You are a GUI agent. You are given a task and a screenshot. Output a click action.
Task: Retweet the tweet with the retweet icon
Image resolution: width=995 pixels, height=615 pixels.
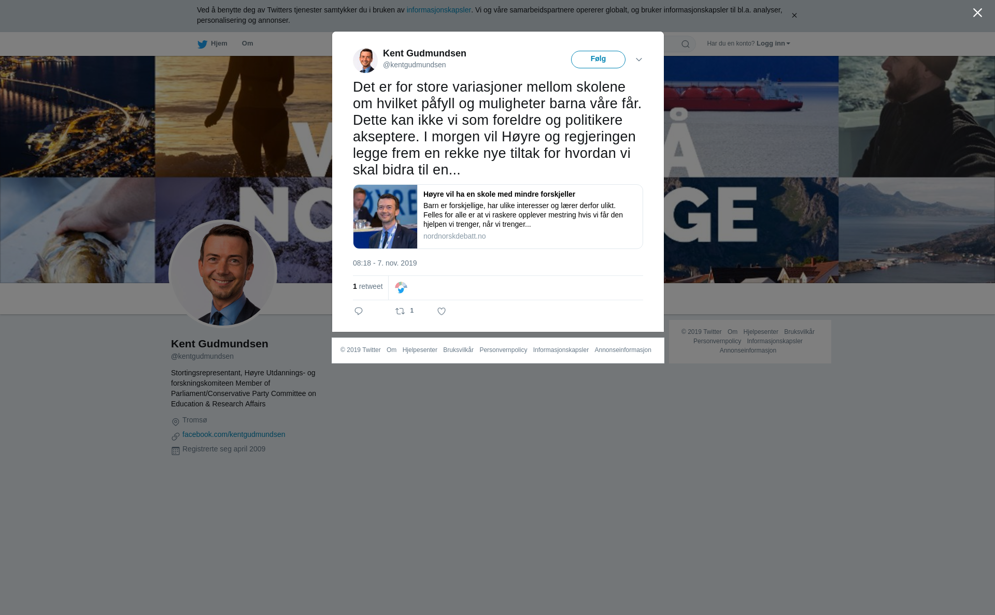(400, 311)
